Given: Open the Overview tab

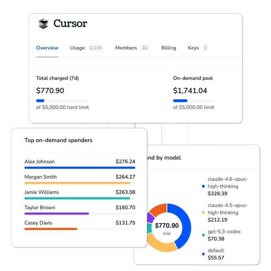Looking at the screenshot, I should click(x=47, y=48).
